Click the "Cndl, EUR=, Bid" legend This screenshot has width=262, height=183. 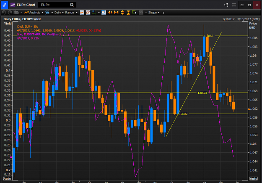click(28, 27)
